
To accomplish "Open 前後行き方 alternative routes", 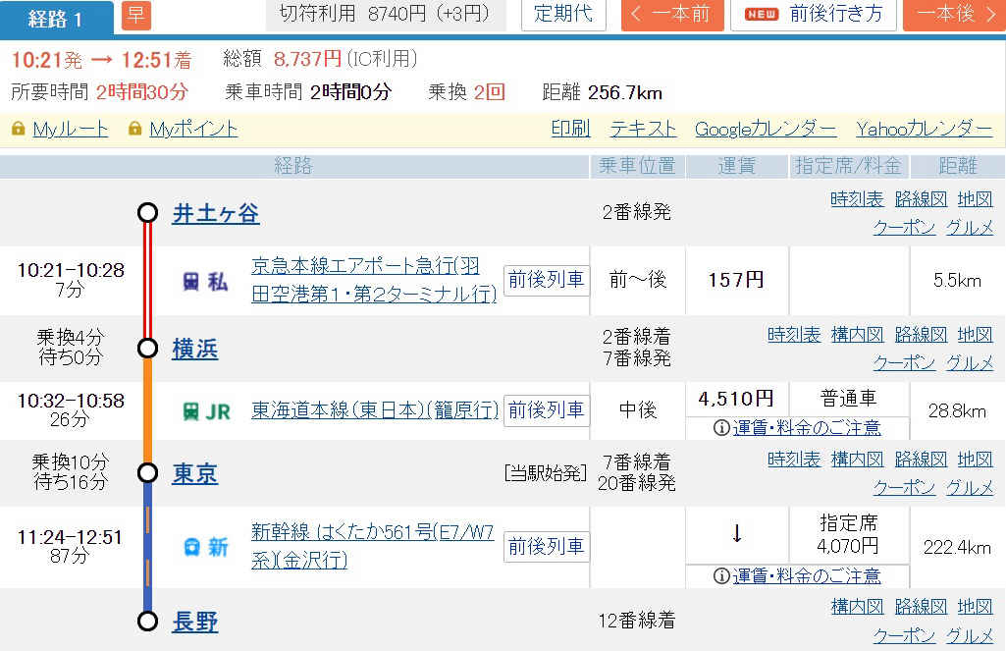I will point(814,15).
